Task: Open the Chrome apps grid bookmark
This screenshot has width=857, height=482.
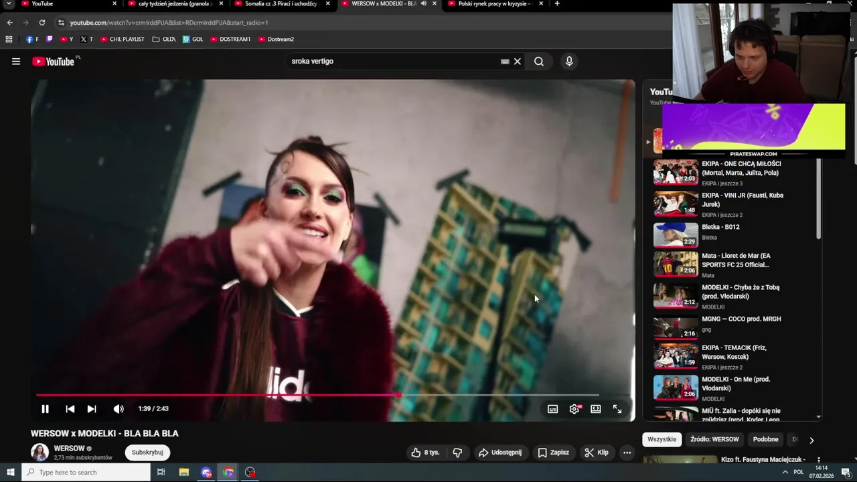Action: coord(9,39)
